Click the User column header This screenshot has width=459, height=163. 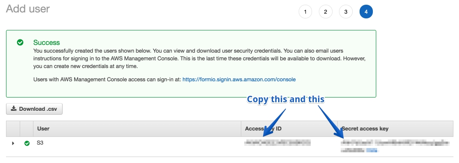(43, 128)
